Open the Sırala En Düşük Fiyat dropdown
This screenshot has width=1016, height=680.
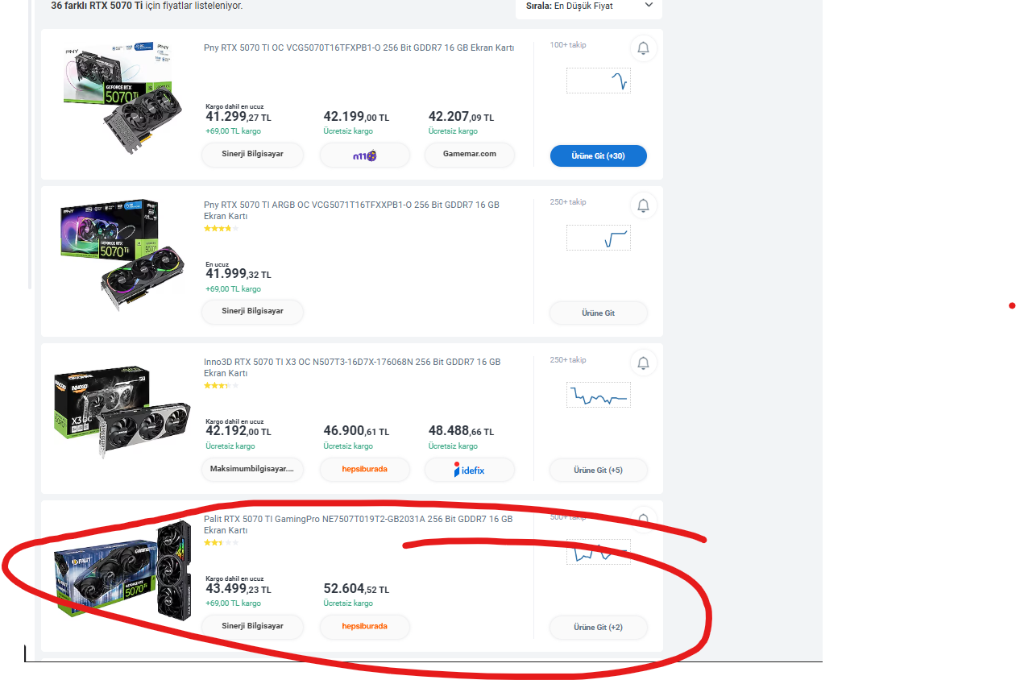[589, 6]
